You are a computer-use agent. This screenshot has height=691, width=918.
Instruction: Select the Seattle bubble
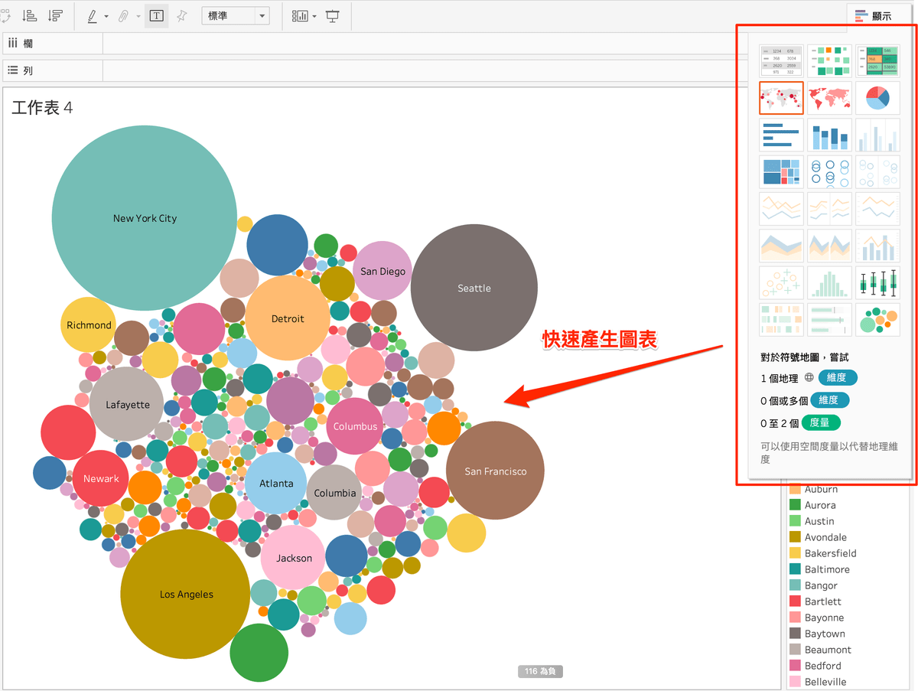(x=474, y=288)
